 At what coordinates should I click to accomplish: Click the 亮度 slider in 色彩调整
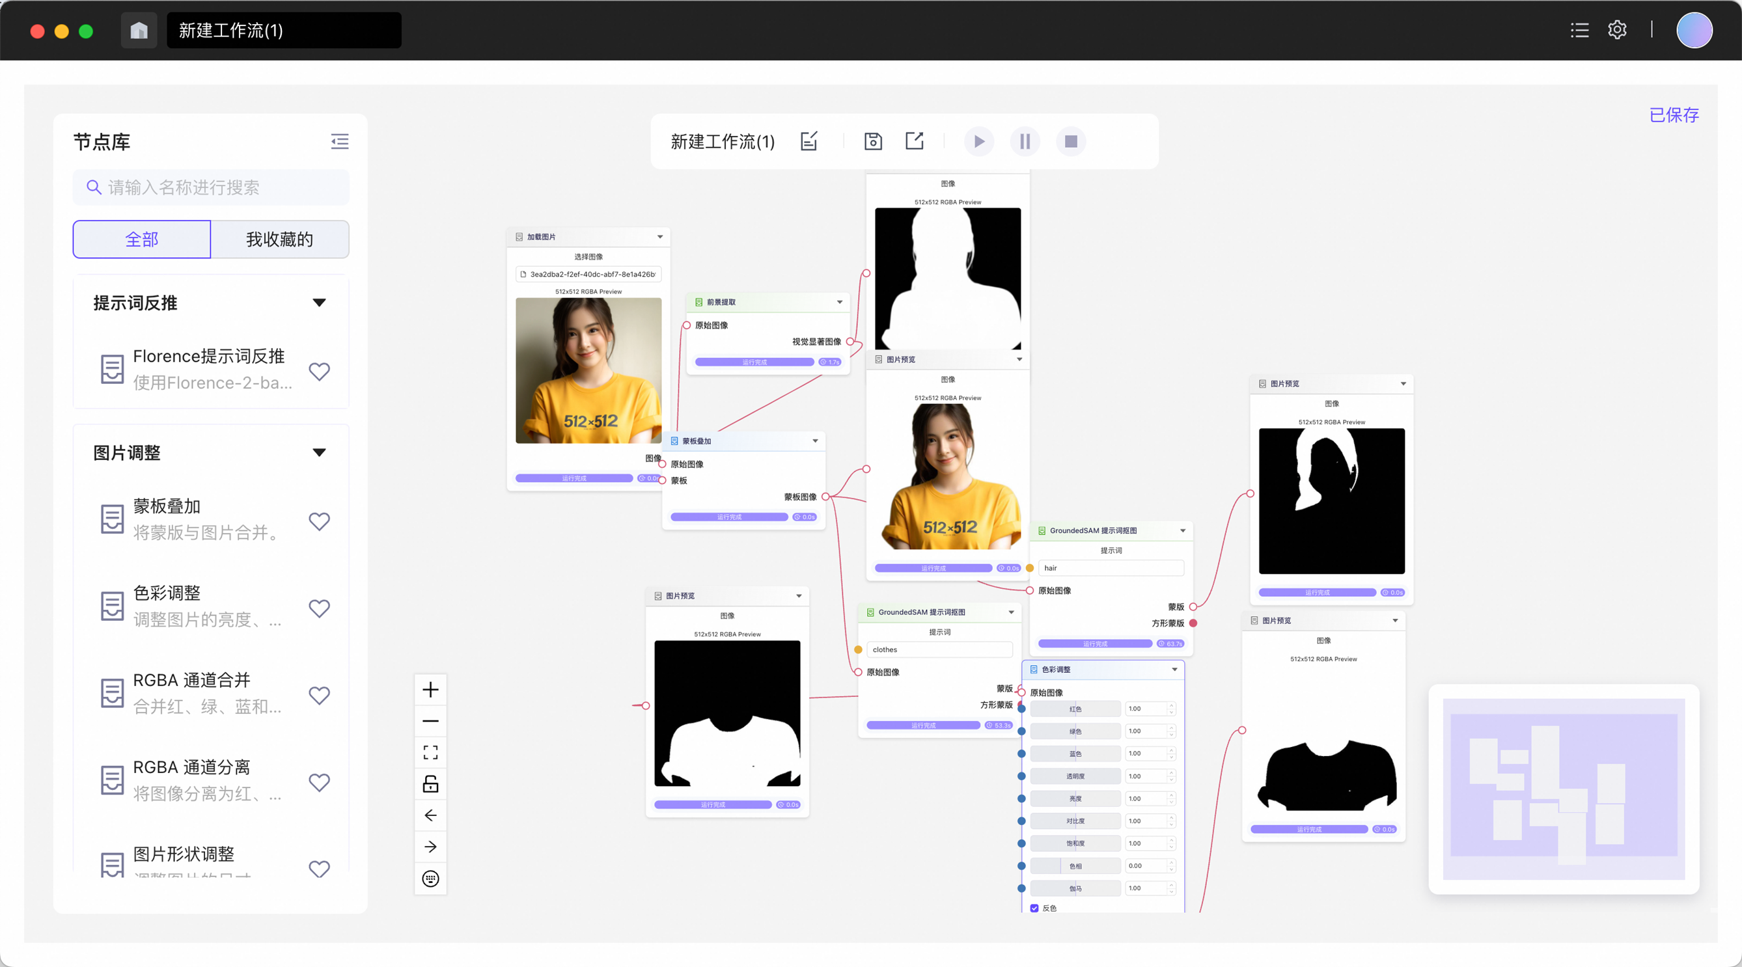pos(1075,798)
